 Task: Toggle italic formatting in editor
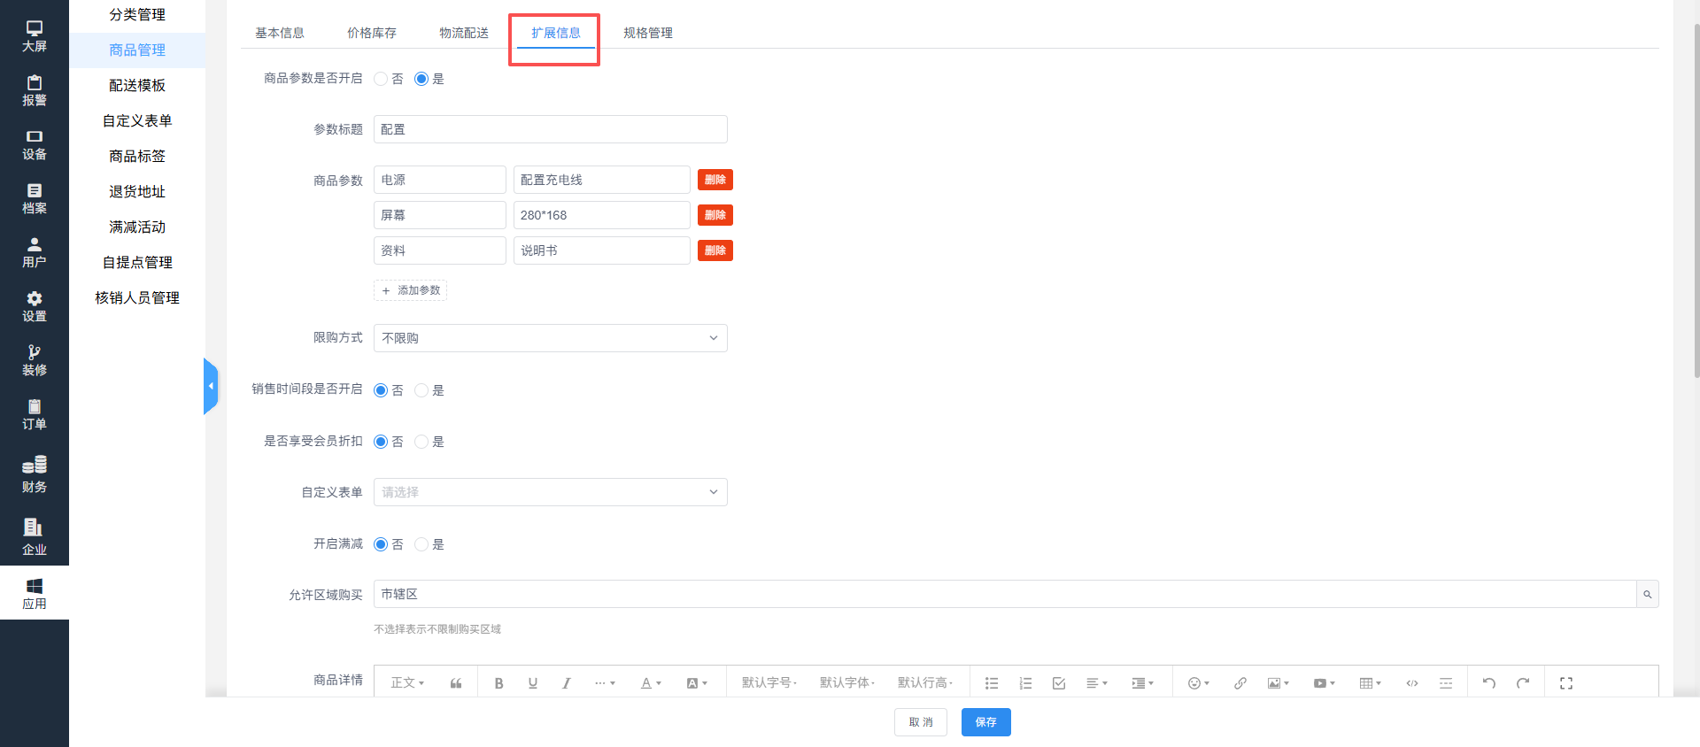point(566,683)
